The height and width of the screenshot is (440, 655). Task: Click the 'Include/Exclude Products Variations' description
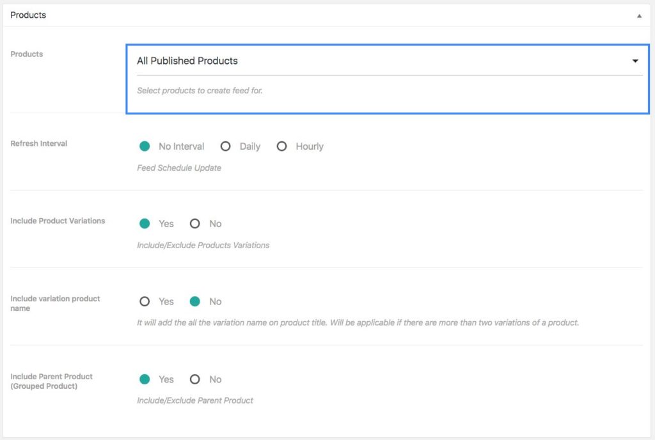203,246
